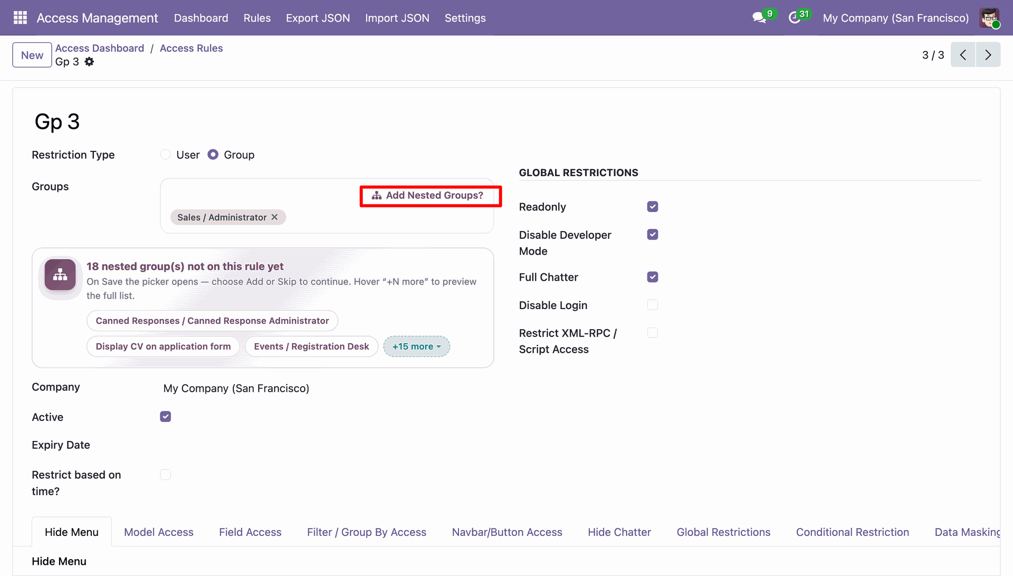Select User restriction type
Viewport: 1013px width, 576px height.
pyautogui.click(x=166, y=155)
